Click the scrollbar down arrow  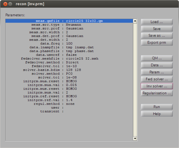point(135,139)
